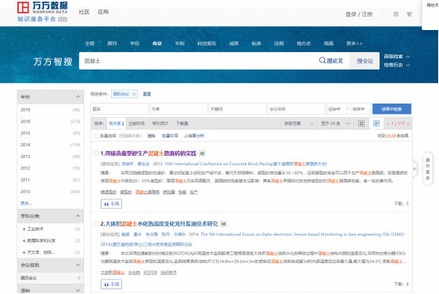This screenshot has height=294, width=439.
Task: Collapse the 学科分类 filter section
Action: click(x=78, y=216)
